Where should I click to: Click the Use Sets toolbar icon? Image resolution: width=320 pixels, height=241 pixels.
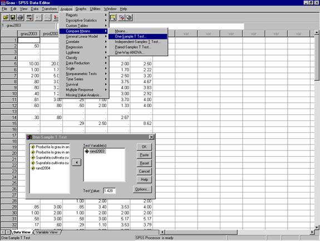click(x=129, y=18)
